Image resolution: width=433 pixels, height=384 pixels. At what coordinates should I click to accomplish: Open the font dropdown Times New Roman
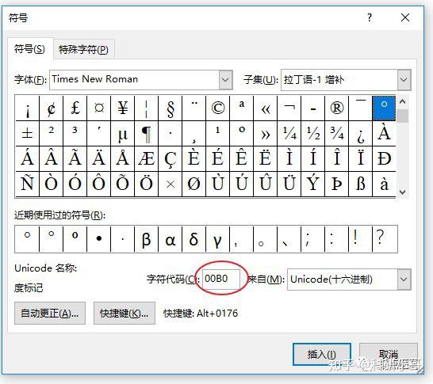pyautogui.click(x=225, y=80)
